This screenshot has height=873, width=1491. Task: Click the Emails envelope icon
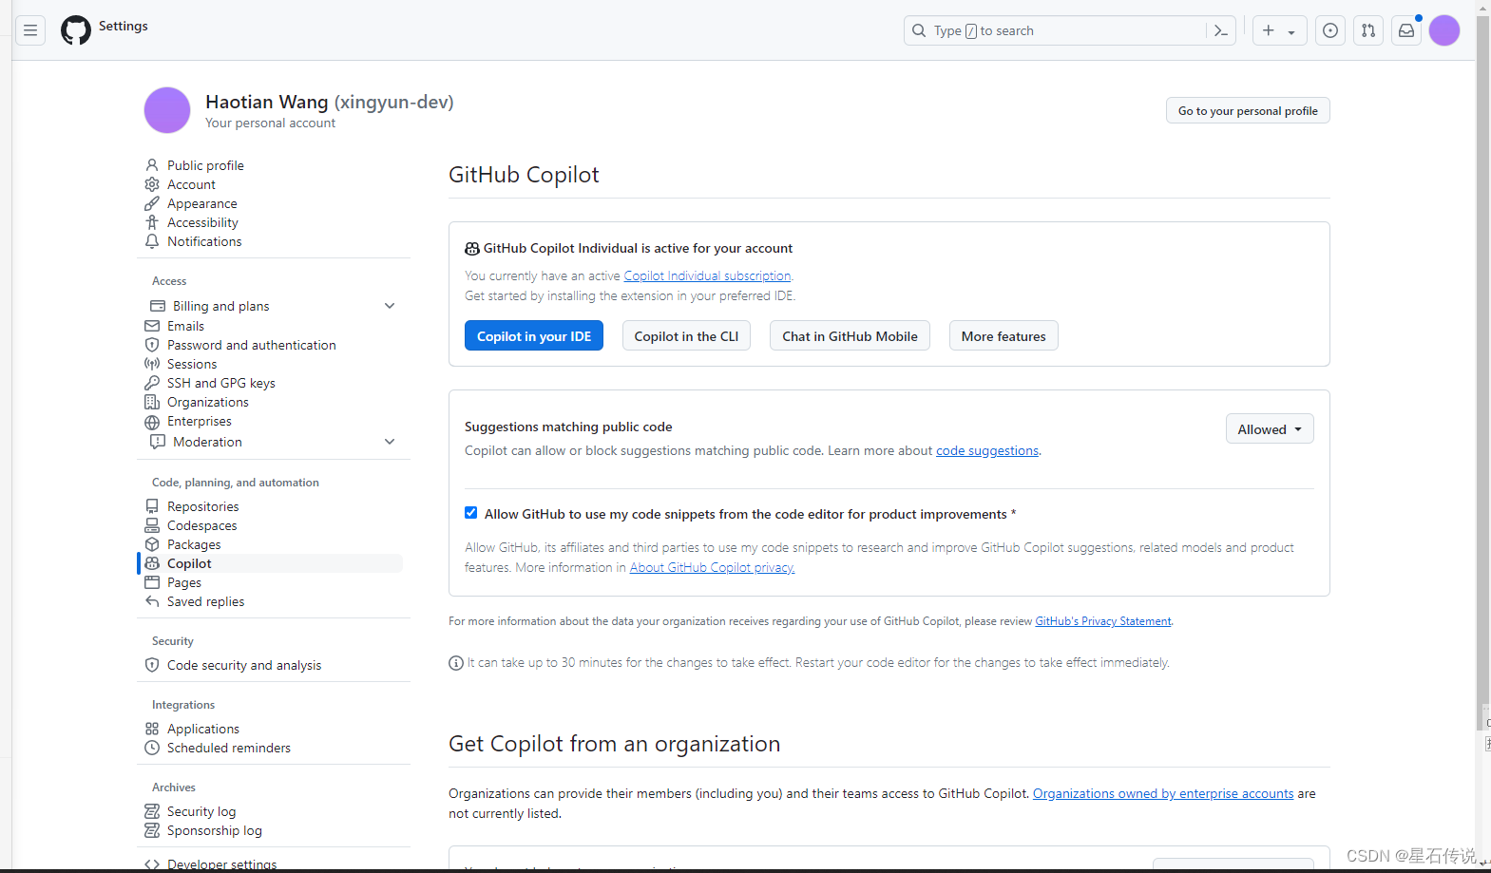tap(152, 326)
